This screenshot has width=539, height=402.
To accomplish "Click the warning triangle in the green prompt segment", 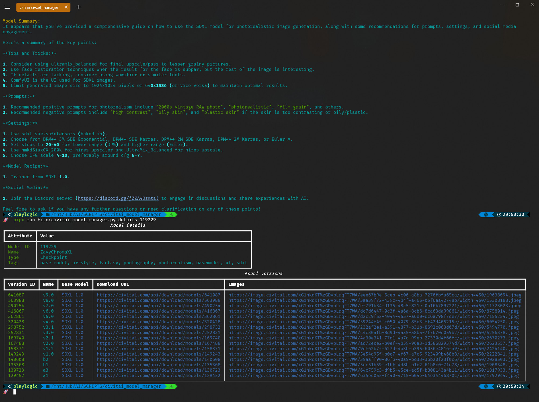I will [x=171, y=215].
